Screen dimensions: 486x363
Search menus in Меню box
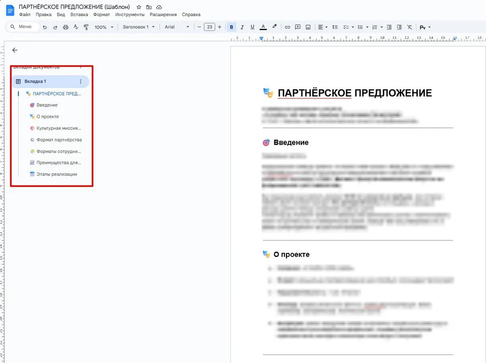[22, 27]
